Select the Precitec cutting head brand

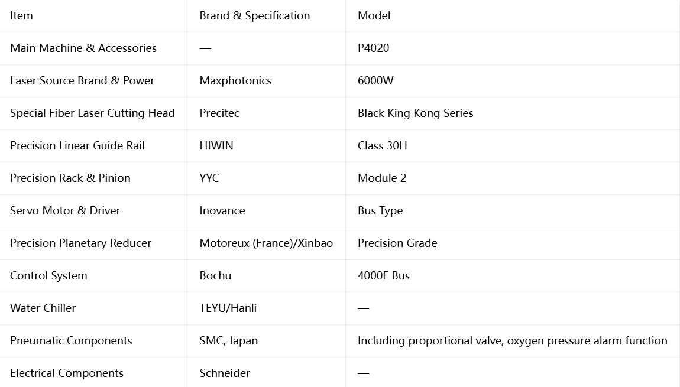click(219, 113)
